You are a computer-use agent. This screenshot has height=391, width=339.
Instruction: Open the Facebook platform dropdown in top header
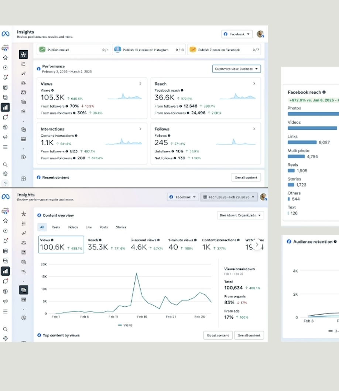[237, 34]
